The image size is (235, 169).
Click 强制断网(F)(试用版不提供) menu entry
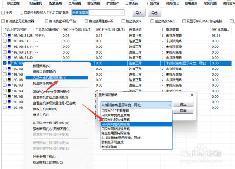coord(52,129)
